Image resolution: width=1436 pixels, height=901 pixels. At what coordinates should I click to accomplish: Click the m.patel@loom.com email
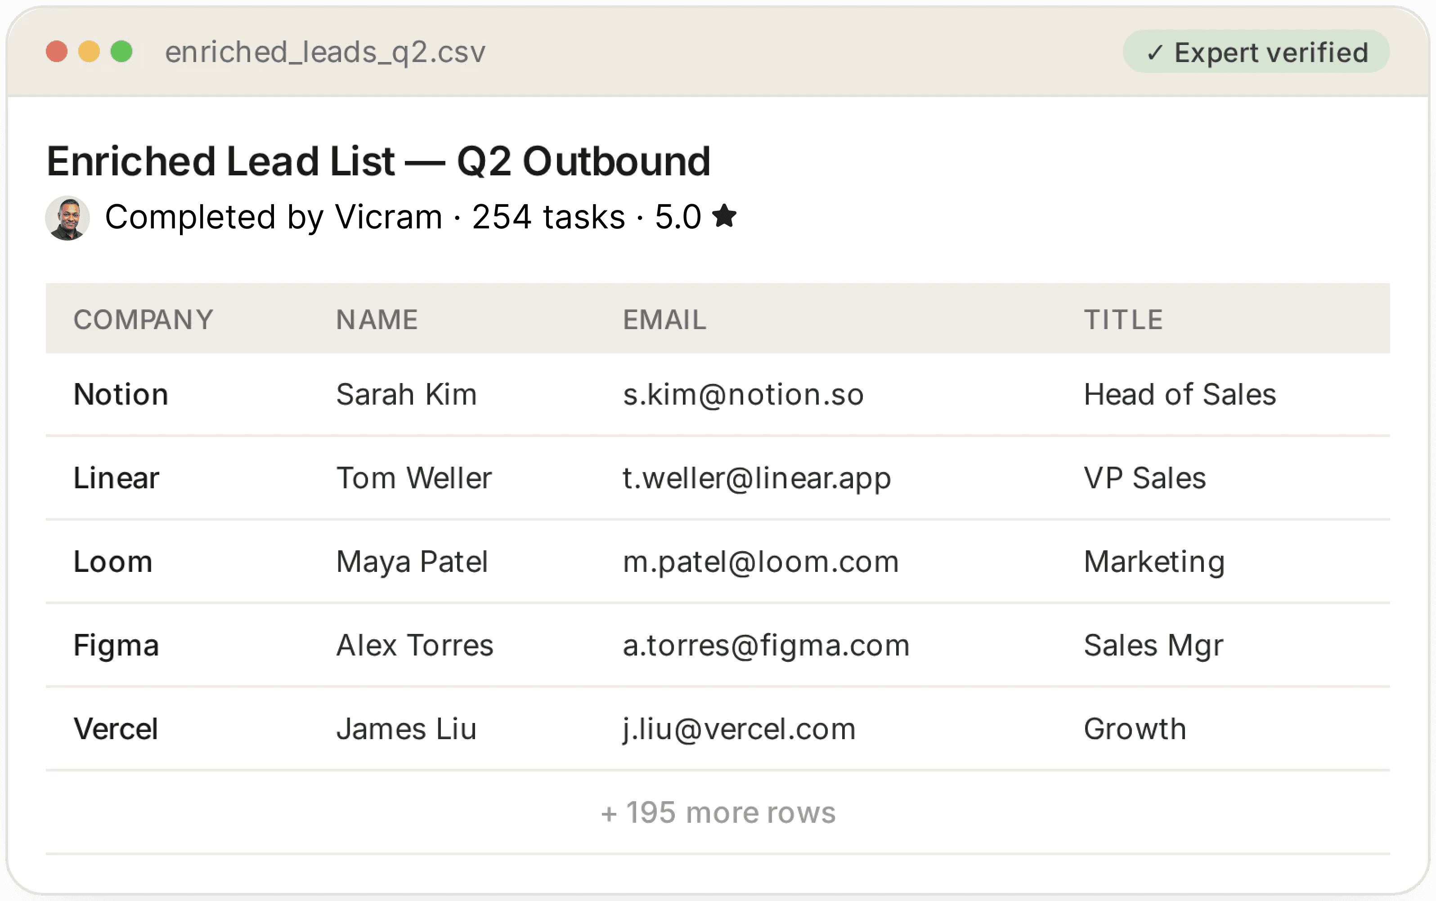coord(761,562)
